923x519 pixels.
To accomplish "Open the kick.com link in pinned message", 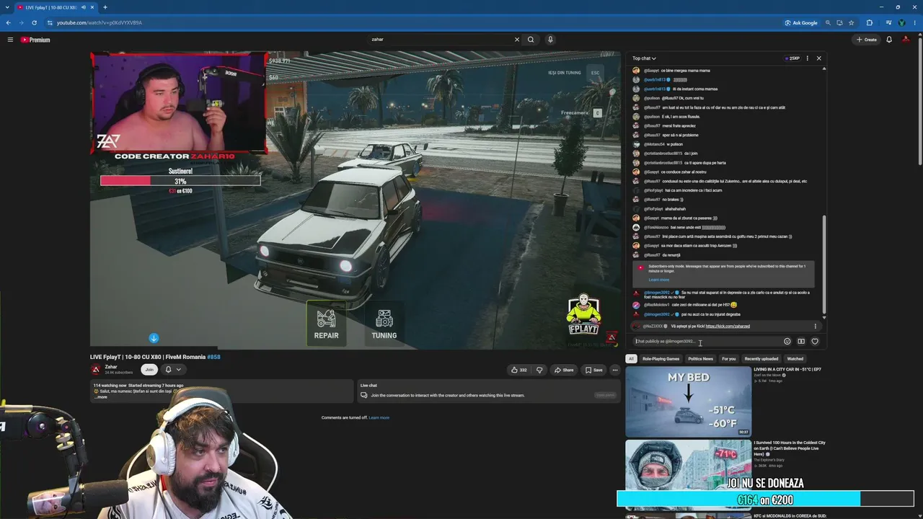I will click(728, 327).
